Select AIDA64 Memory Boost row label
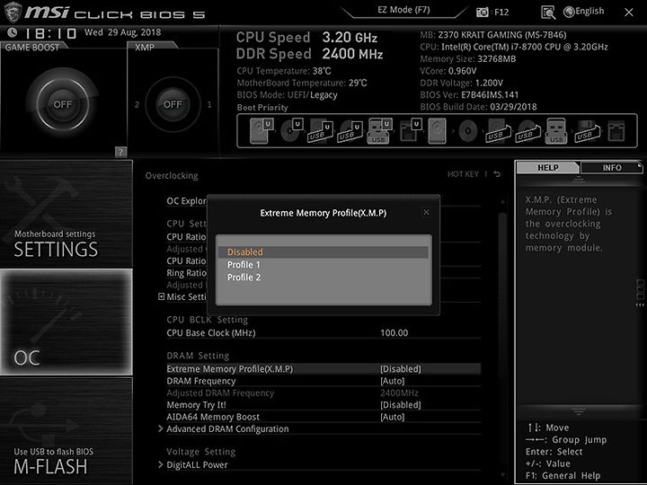Viewport: 647px width, 485px height. [213, 417]
